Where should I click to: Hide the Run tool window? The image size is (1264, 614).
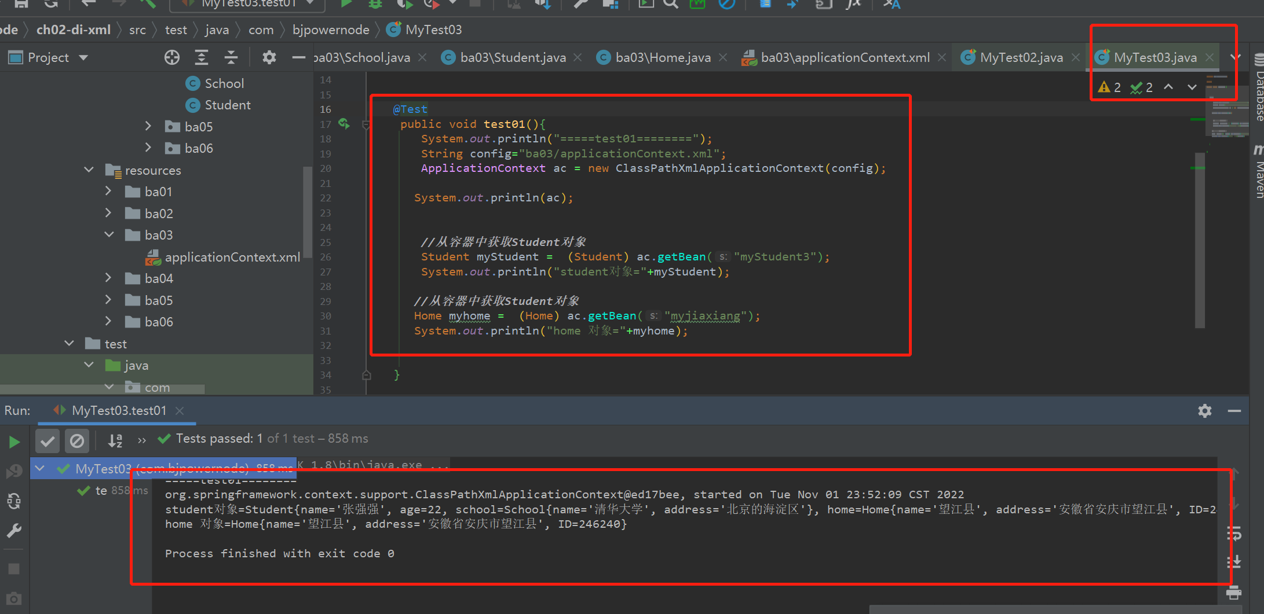1234,411
